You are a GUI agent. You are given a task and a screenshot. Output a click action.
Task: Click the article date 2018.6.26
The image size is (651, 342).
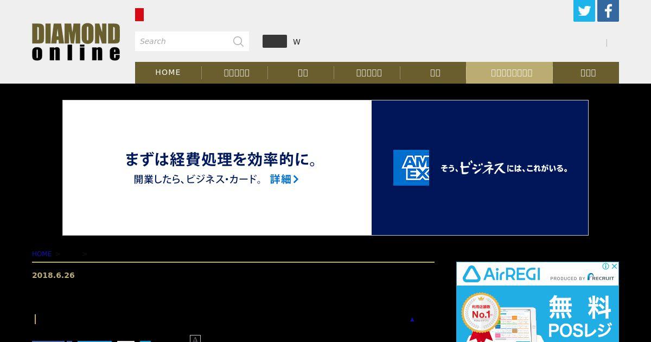(x=53, y=275)
